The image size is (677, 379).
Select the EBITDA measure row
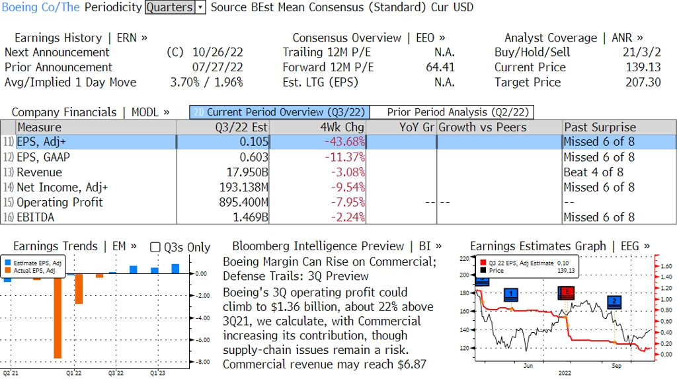[338, 217]
